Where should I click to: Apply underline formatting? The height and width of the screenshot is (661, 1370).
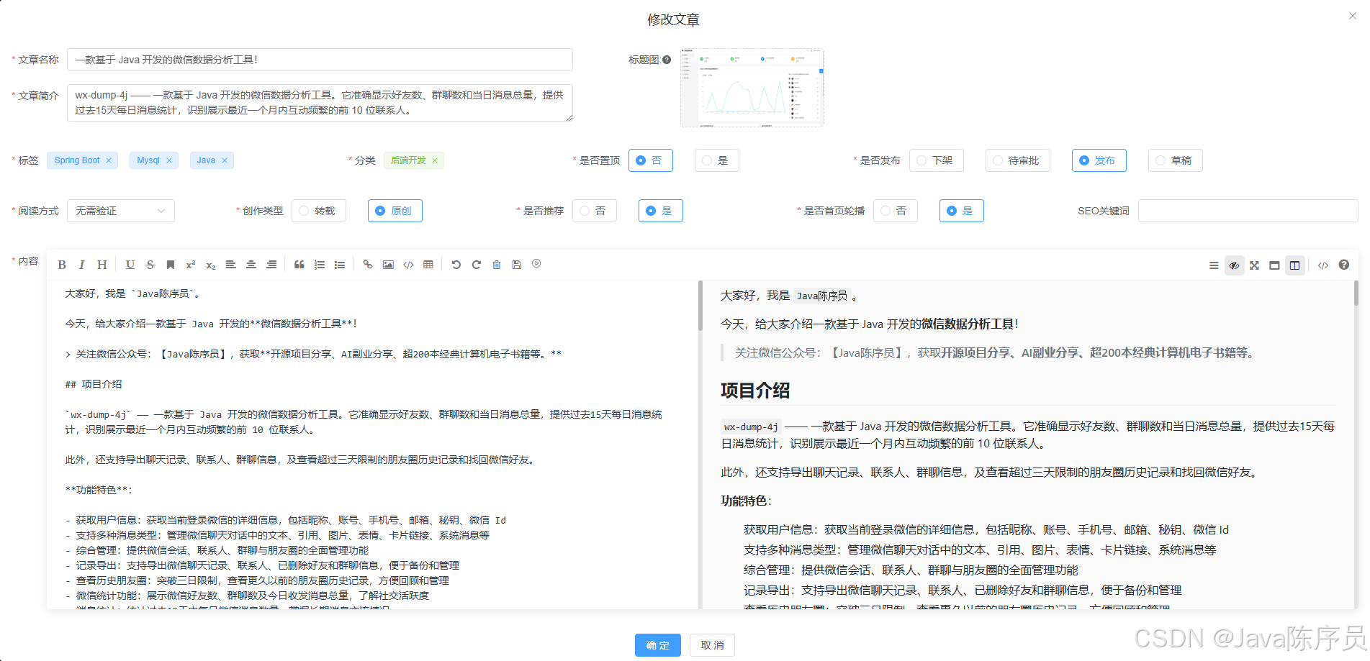click(130, 265)
